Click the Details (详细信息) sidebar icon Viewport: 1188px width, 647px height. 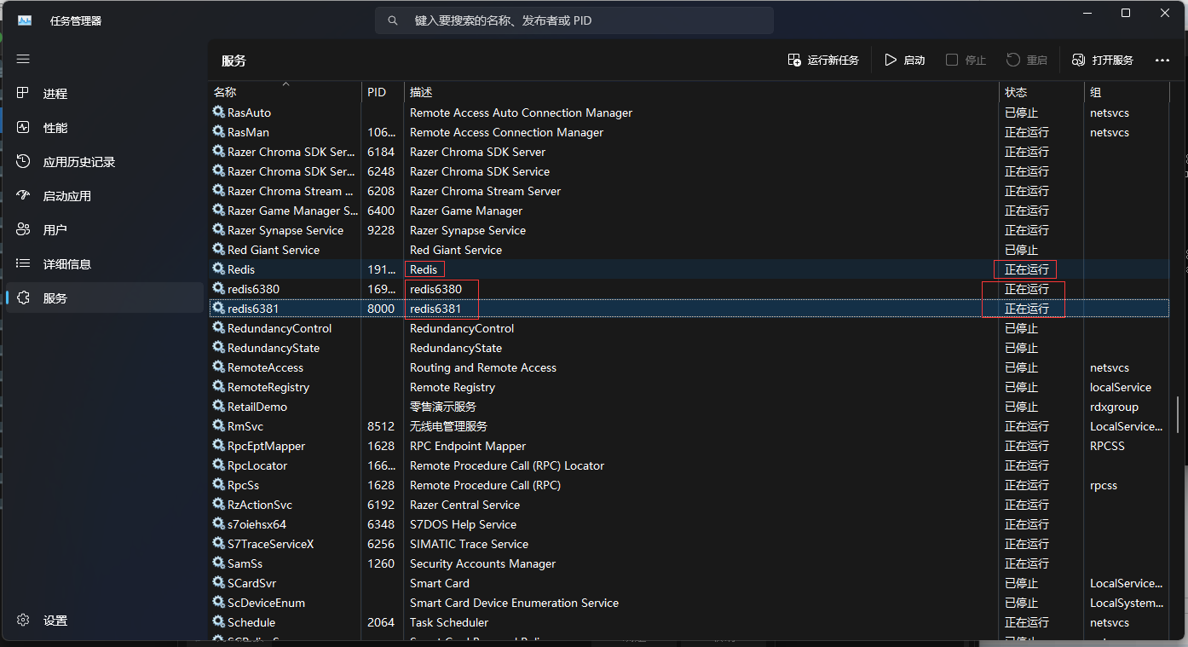[x=23, y=263]
